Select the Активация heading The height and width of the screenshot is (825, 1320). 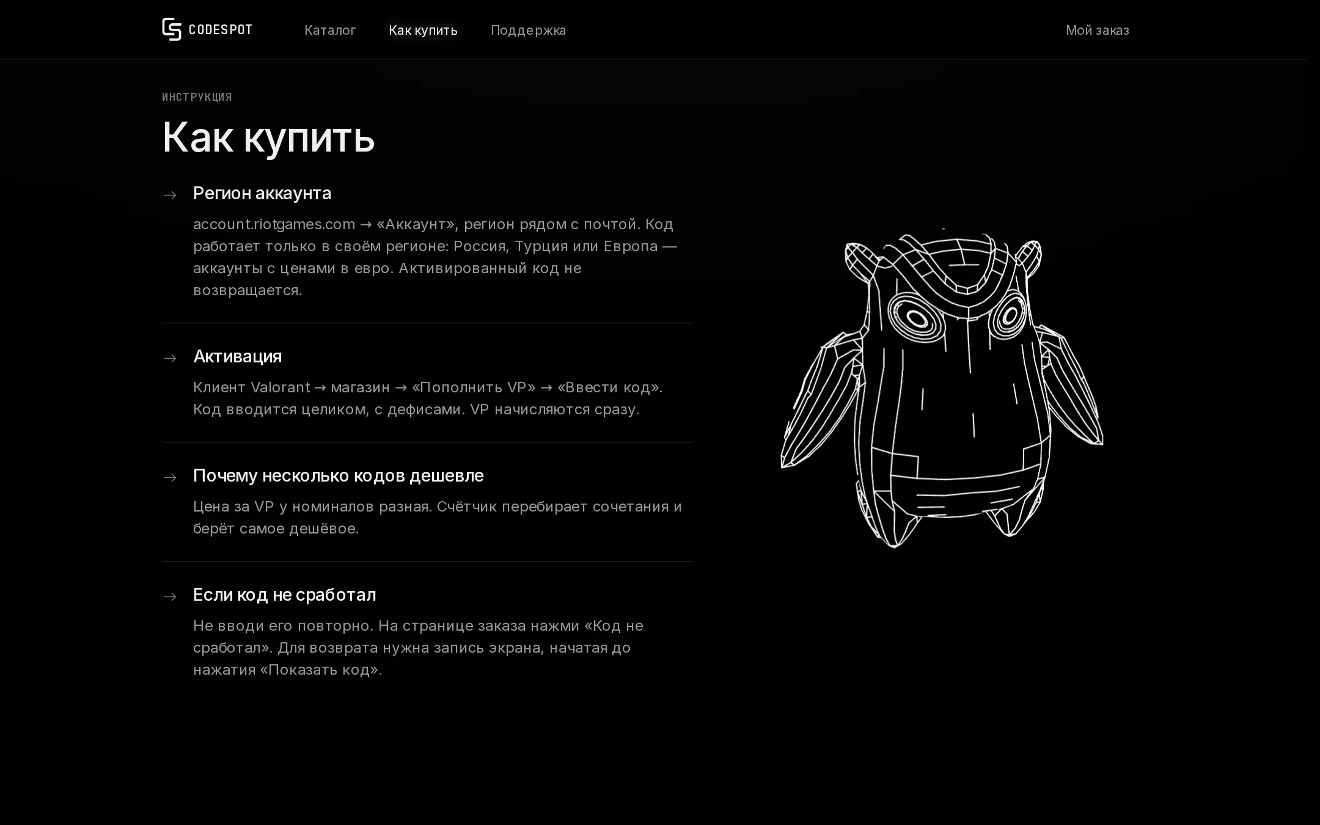click(x=237, y=356)
